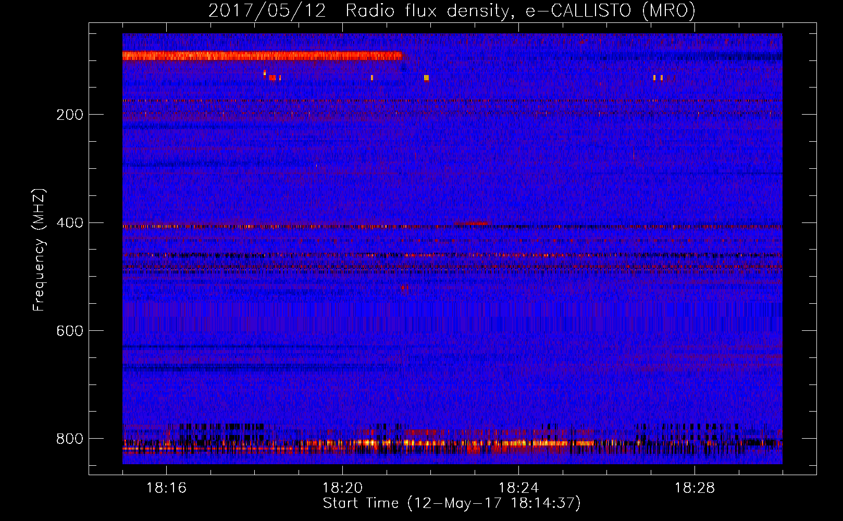Click the date "2017/05/12" in the title
The width and height of the screenshot is (843, 521).
pyautogui.click(x=267, y=11)
